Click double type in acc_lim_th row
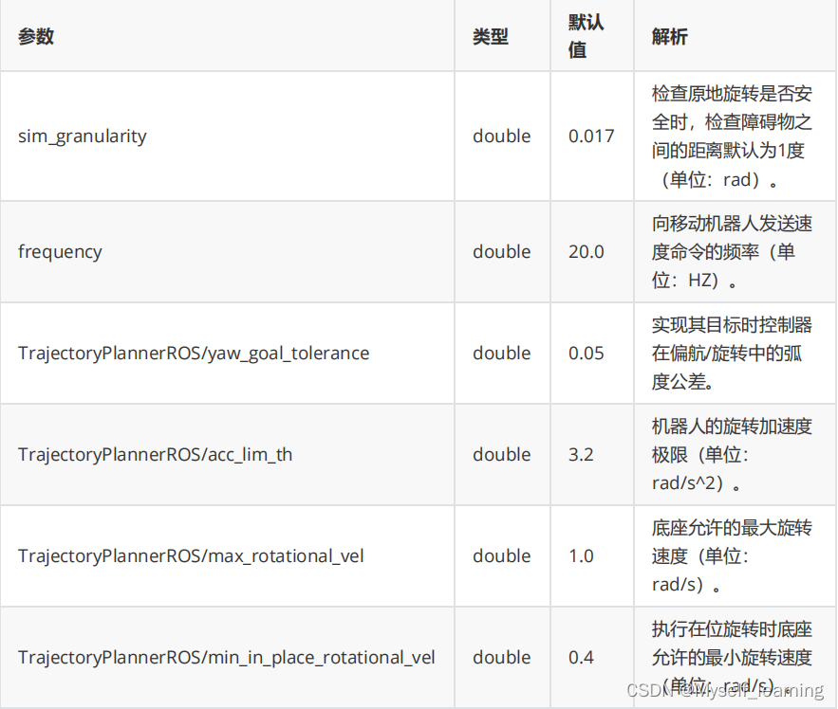The image size is (838, 709). tap(502, 454)
